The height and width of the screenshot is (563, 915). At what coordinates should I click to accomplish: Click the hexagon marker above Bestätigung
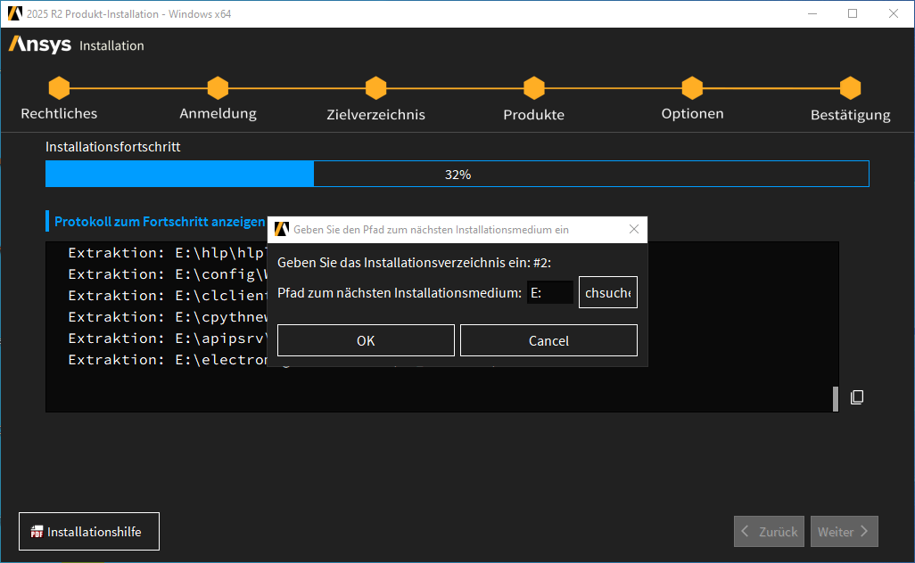[x=850, y=88]
